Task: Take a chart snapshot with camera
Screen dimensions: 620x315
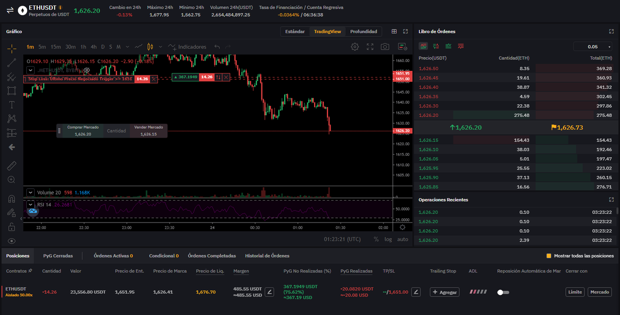Action: tap(385, 47)
